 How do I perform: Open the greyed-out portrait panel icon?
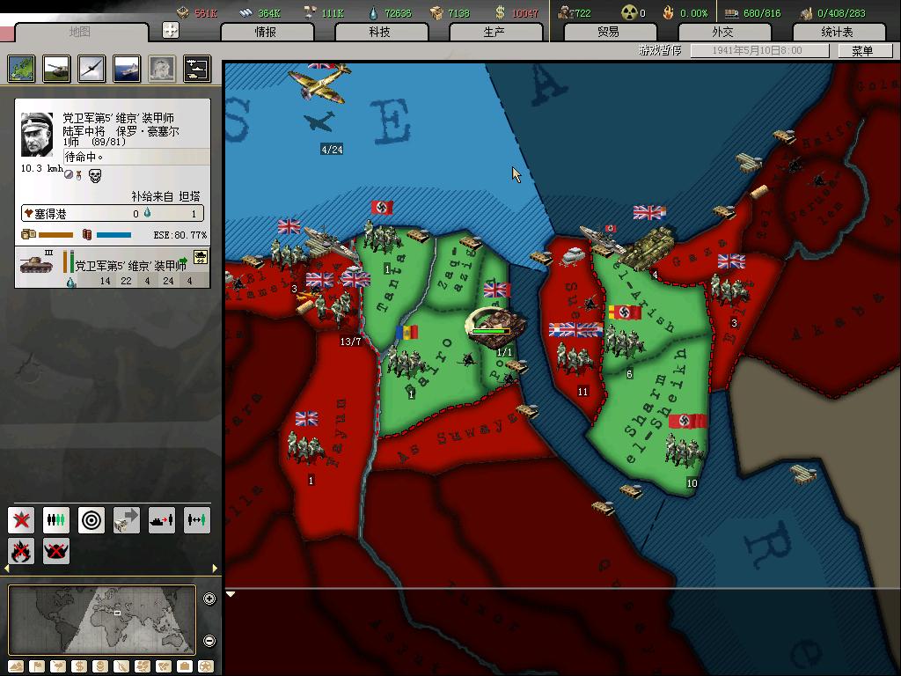click(162, 69)
